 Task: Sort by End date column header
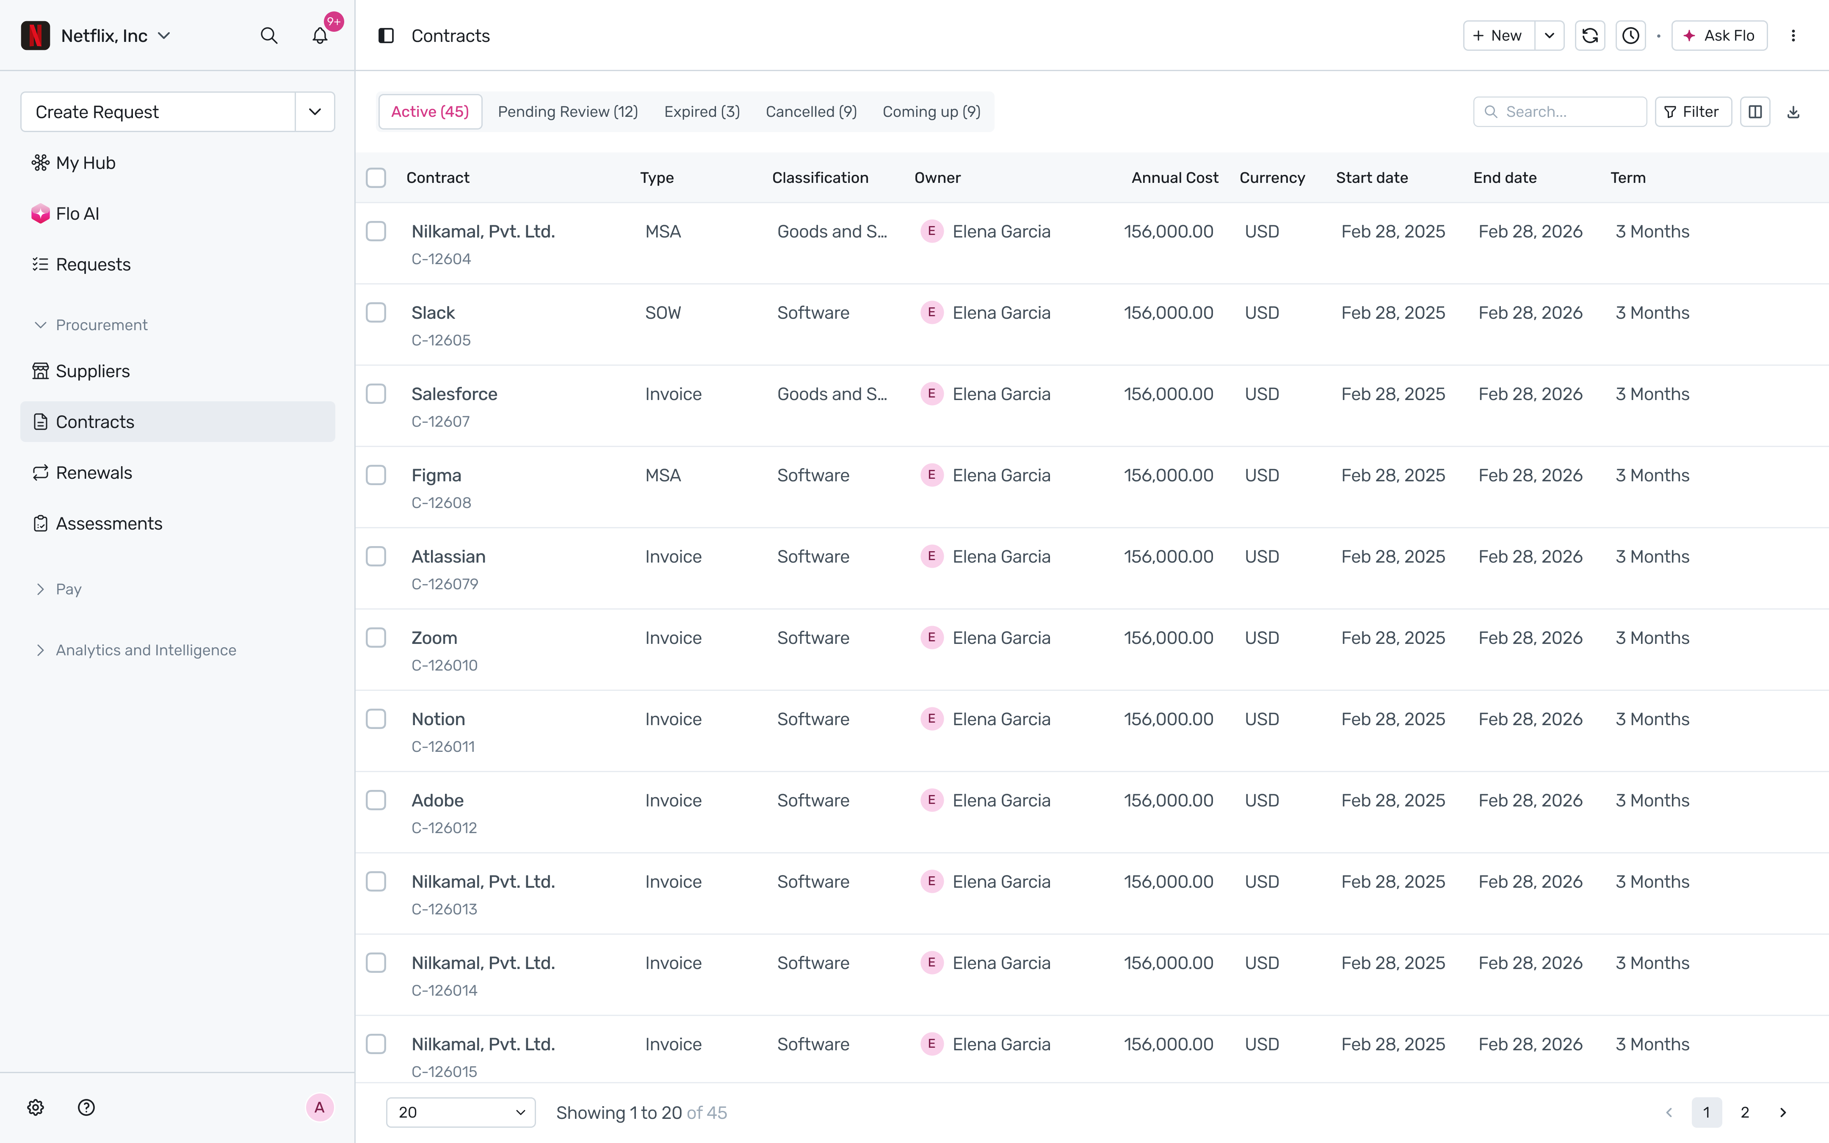pyautogui.click(x=1505, y=178)
